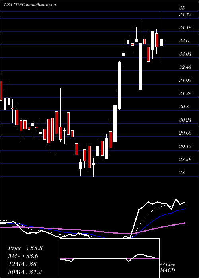Click the 29.68 price axis label

pos(185,133)
